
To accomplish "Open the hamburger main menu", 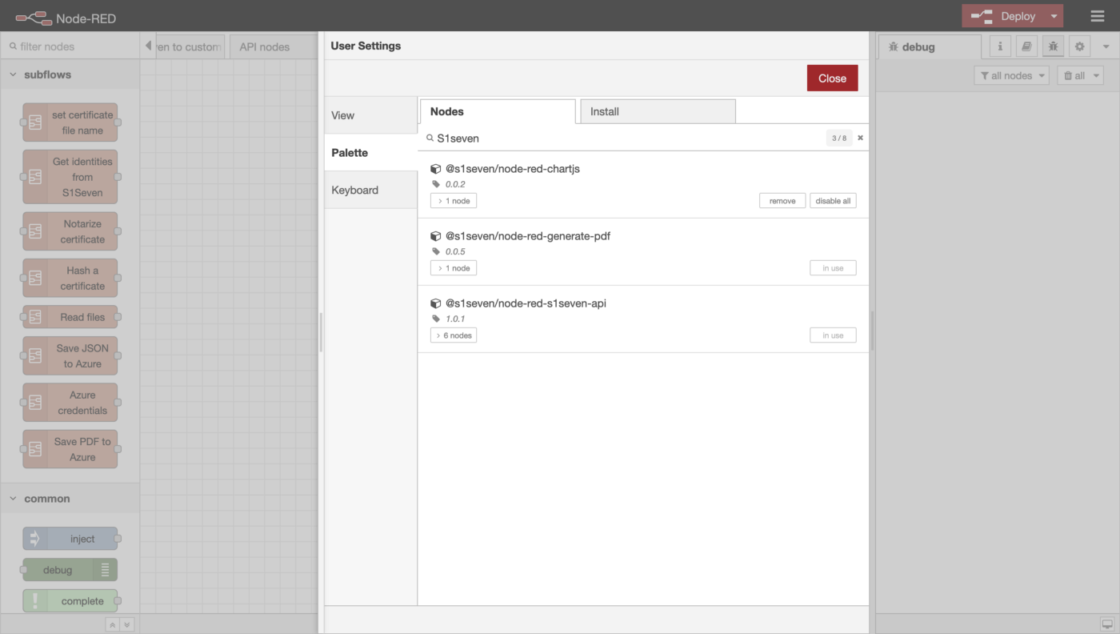I will pos(1097,16).
